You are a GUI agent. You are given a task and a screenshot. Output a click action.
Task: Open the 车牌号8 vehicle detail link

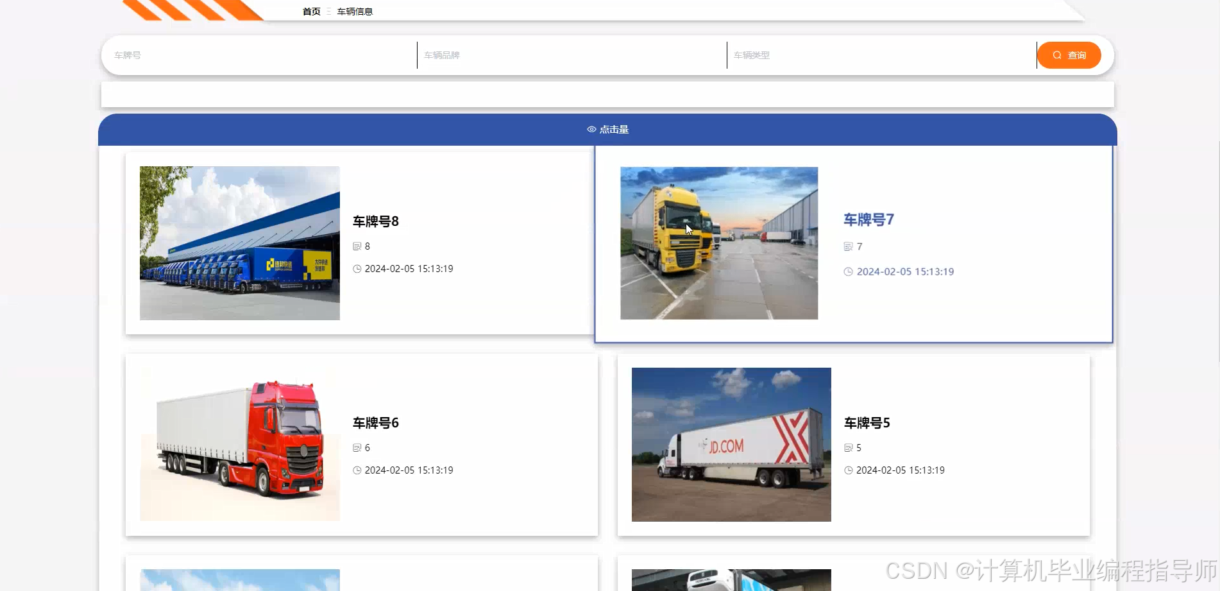click(x=375, y=221)
